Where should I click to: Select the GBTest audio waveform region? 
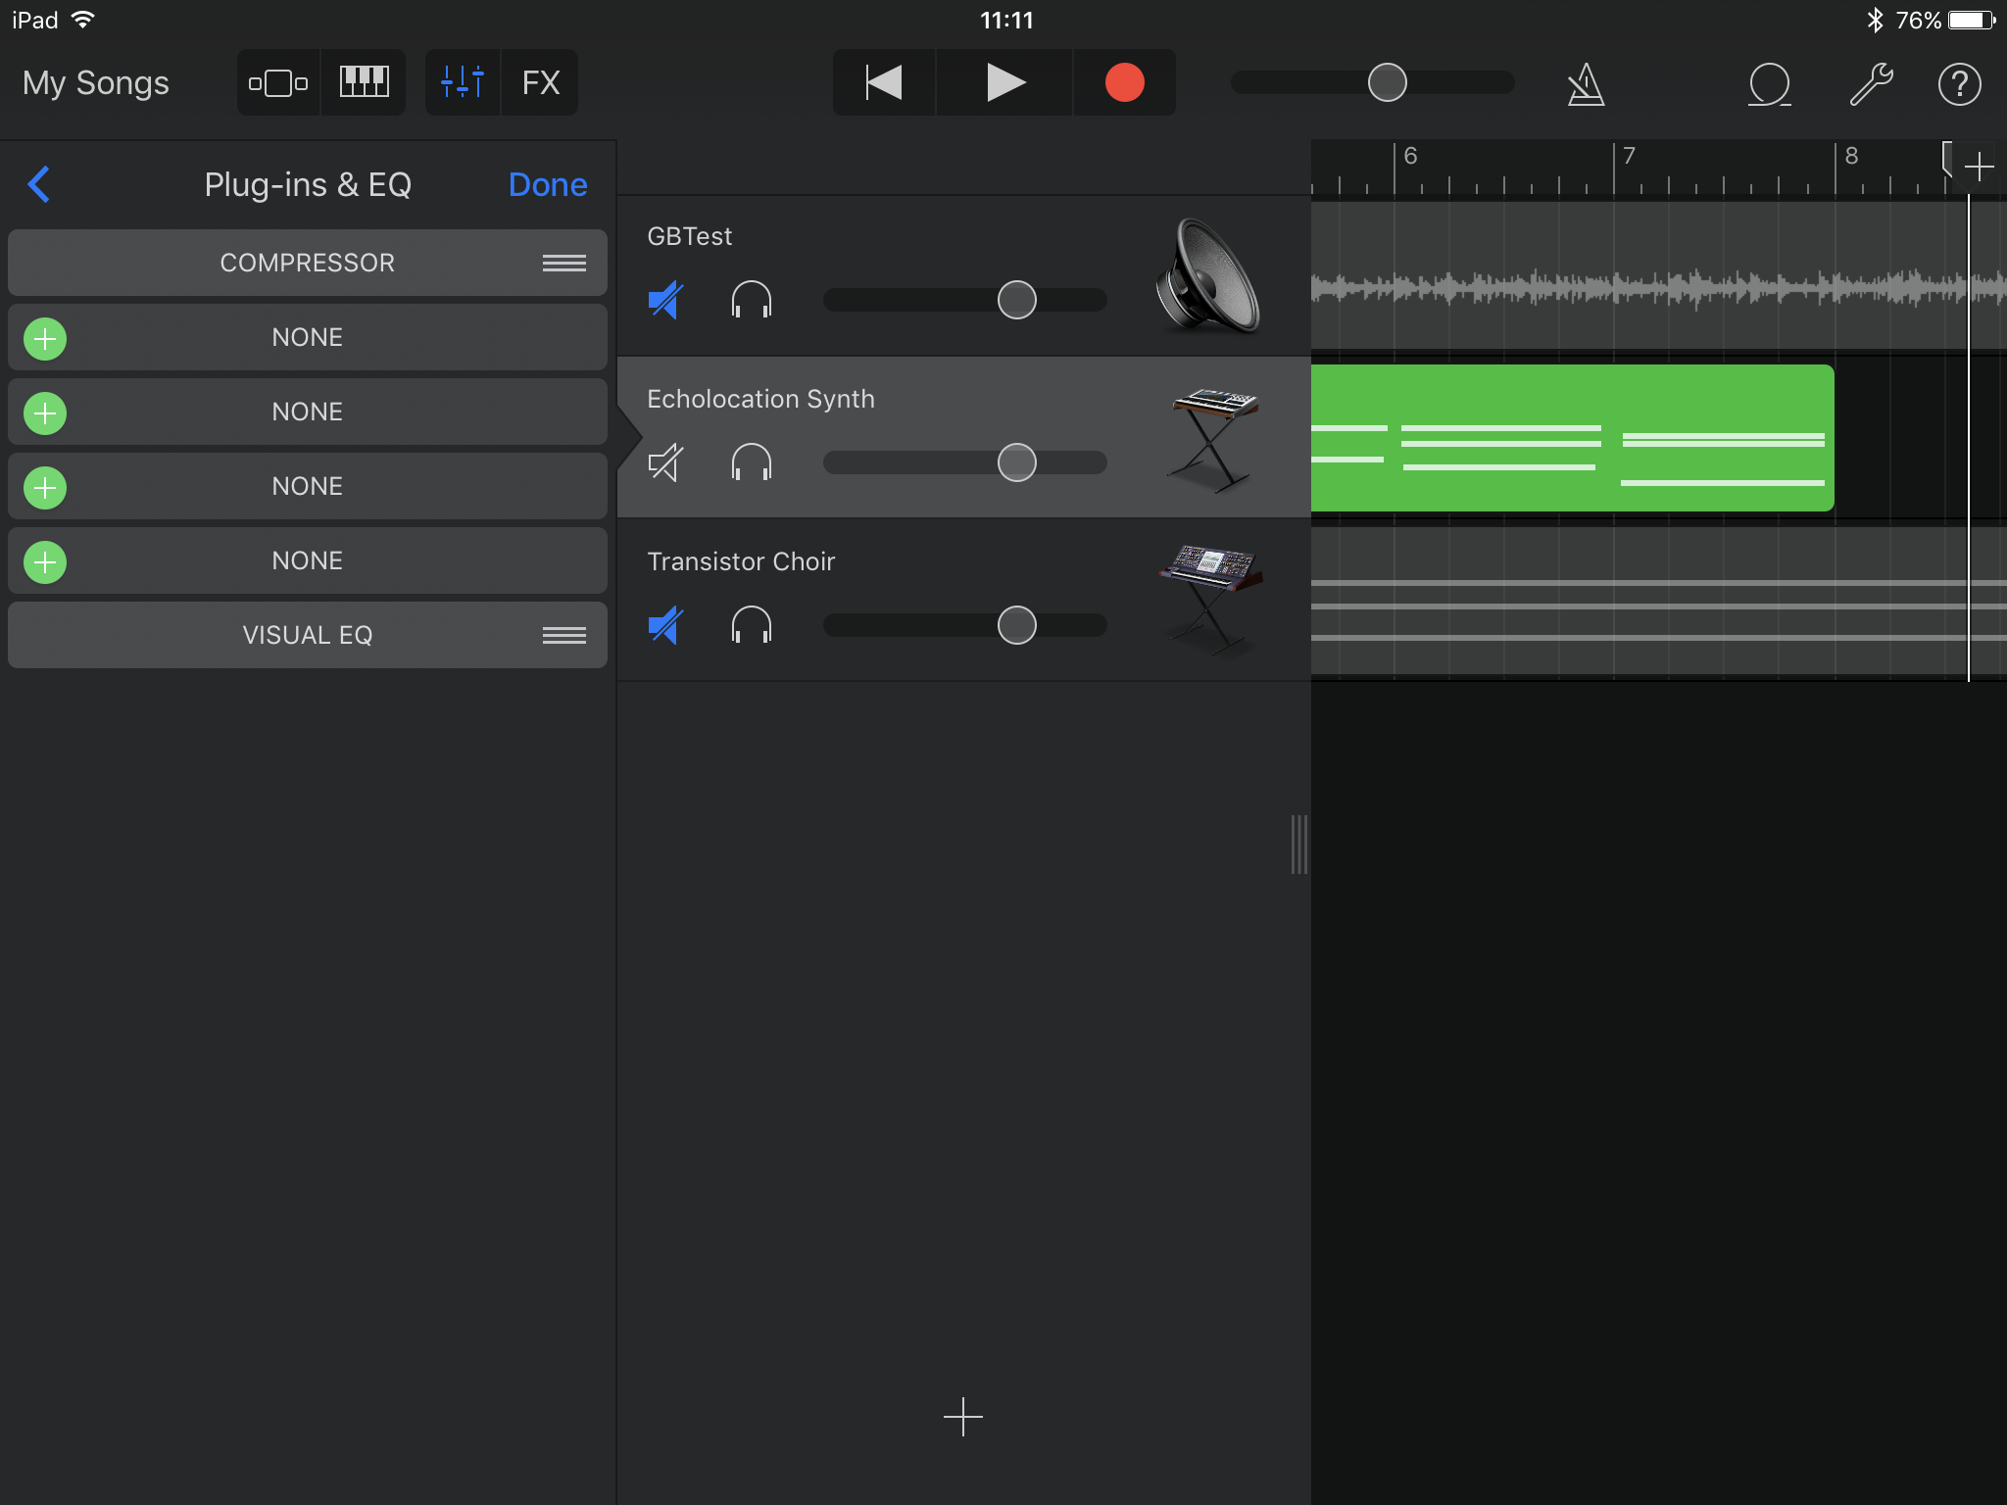point(1658,276)
